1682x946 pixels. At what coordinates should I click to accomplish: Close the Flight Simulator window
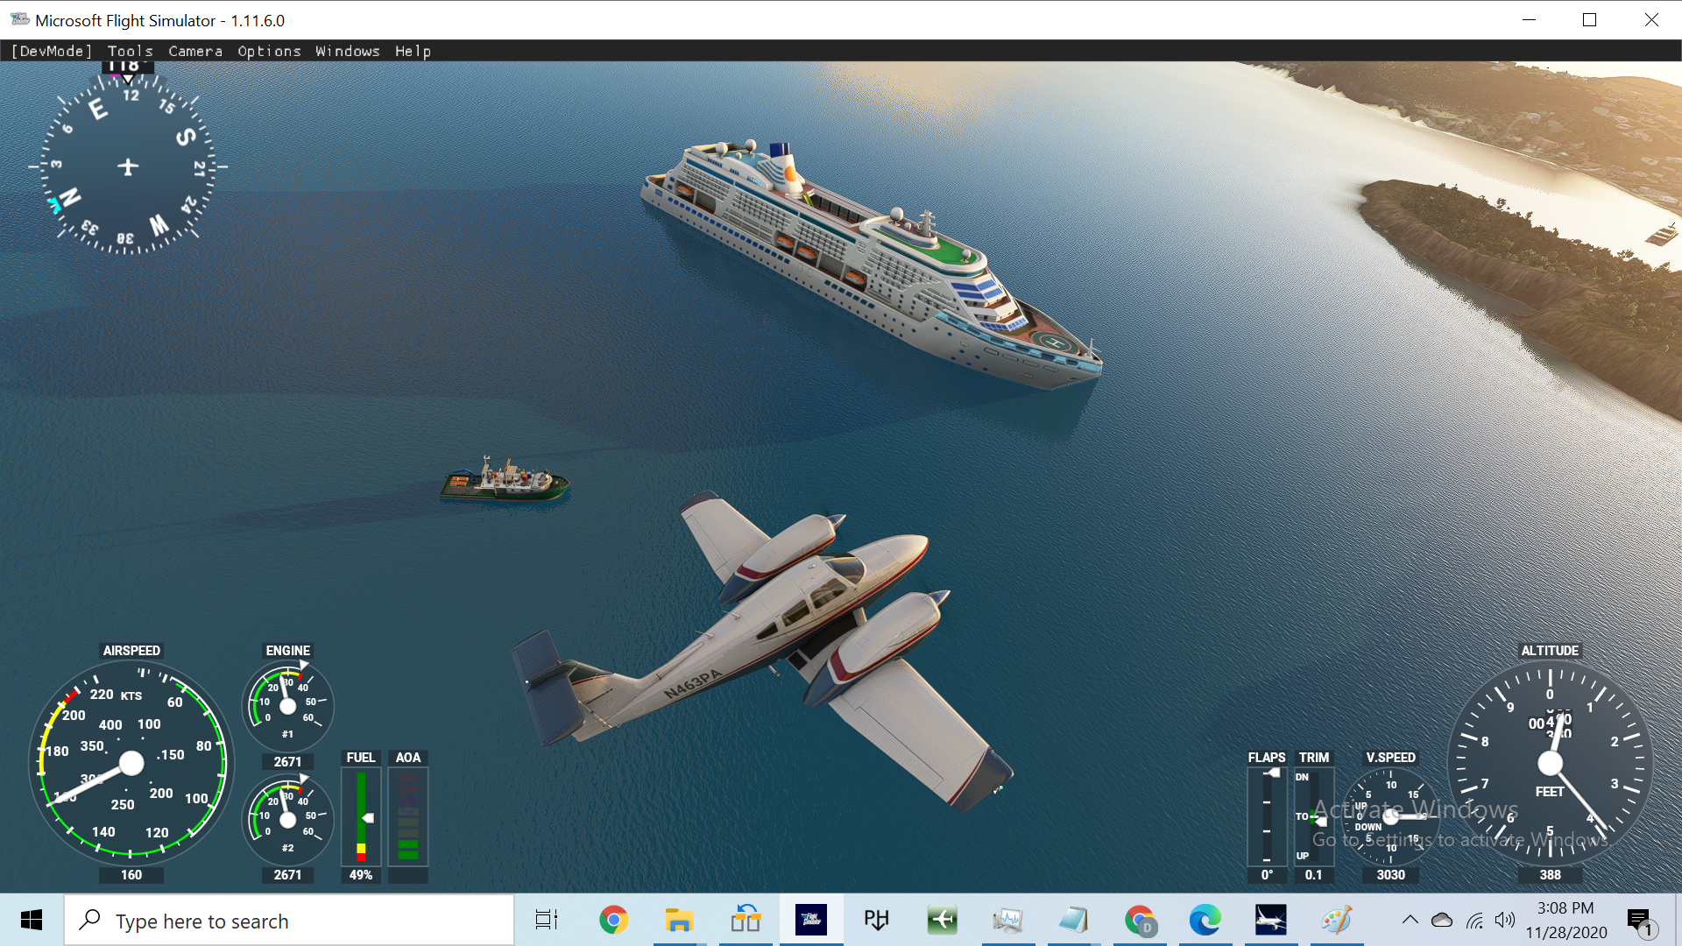pos(1651,19)
